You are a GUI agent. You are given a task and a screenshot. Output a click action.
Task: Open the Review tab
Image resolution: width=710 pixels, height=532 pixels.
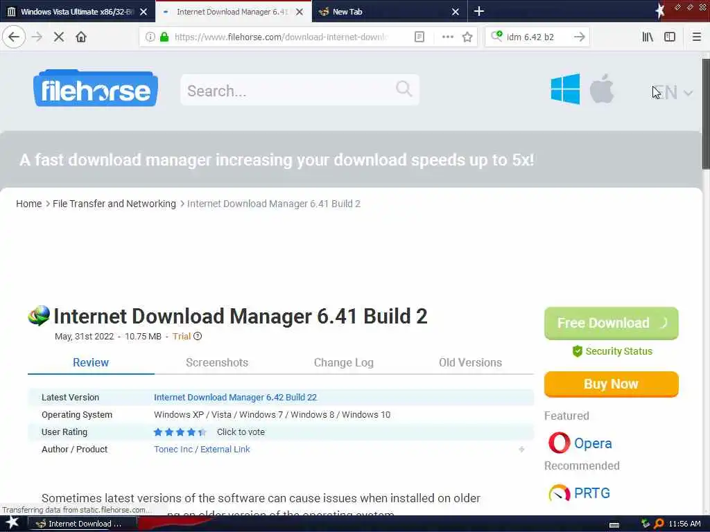[91, 362]
